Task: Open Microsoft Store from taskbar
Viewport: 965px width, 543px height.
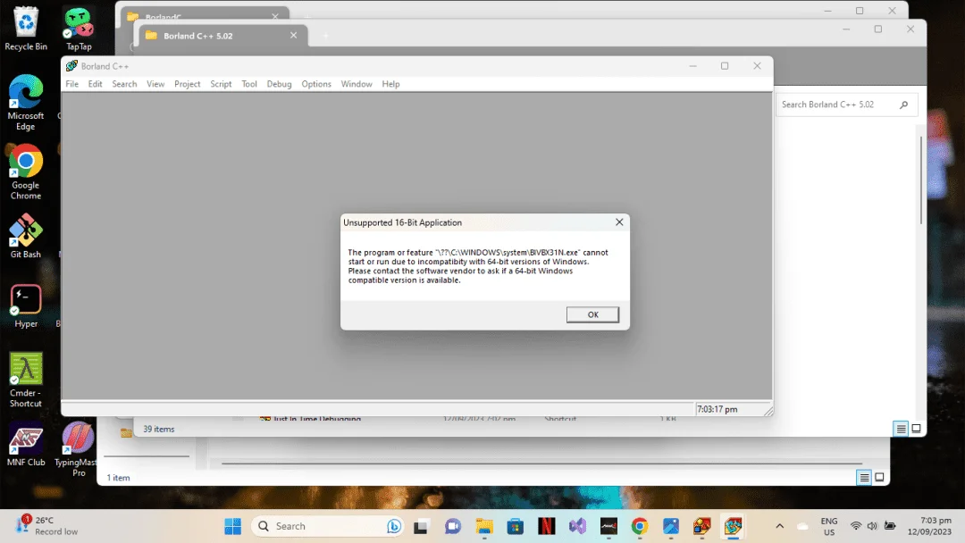Action: [x=516, y=526]
